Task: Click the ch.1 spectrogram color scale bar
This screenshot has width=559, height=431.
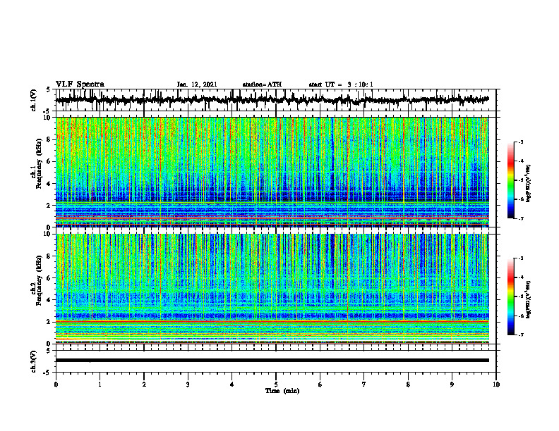Action: 511,180
